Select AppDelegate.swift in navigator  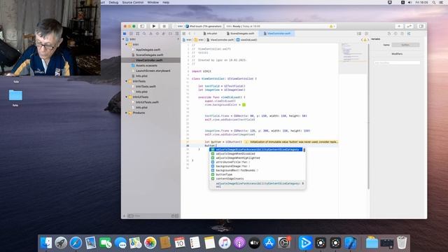coord(148,50)
